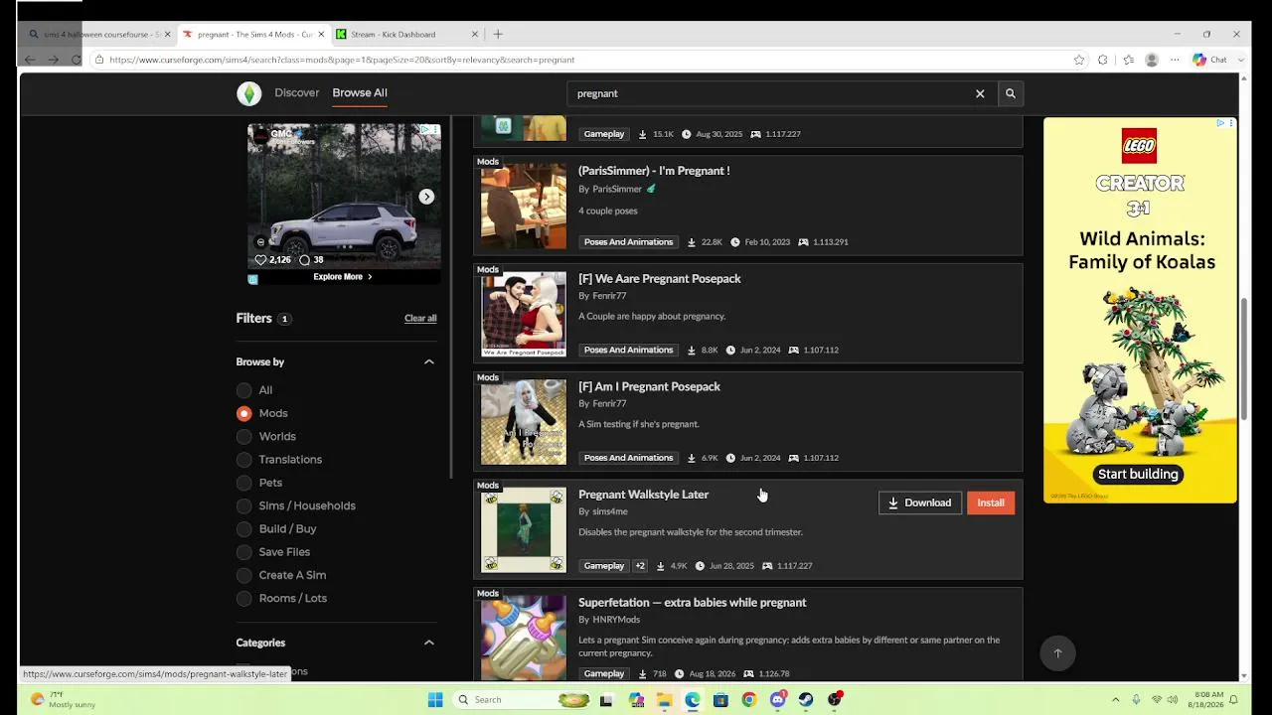Screen dimensions: 1272x715
Task: Click Clear all filters link
Action: (x=420, y=318)
